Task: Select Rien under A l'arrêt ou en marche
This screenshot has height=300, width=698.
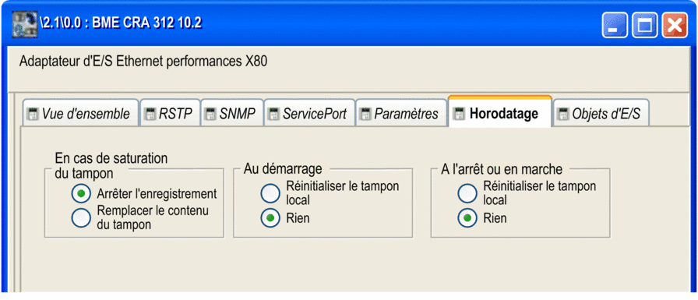Action: [x=467, y=218]
